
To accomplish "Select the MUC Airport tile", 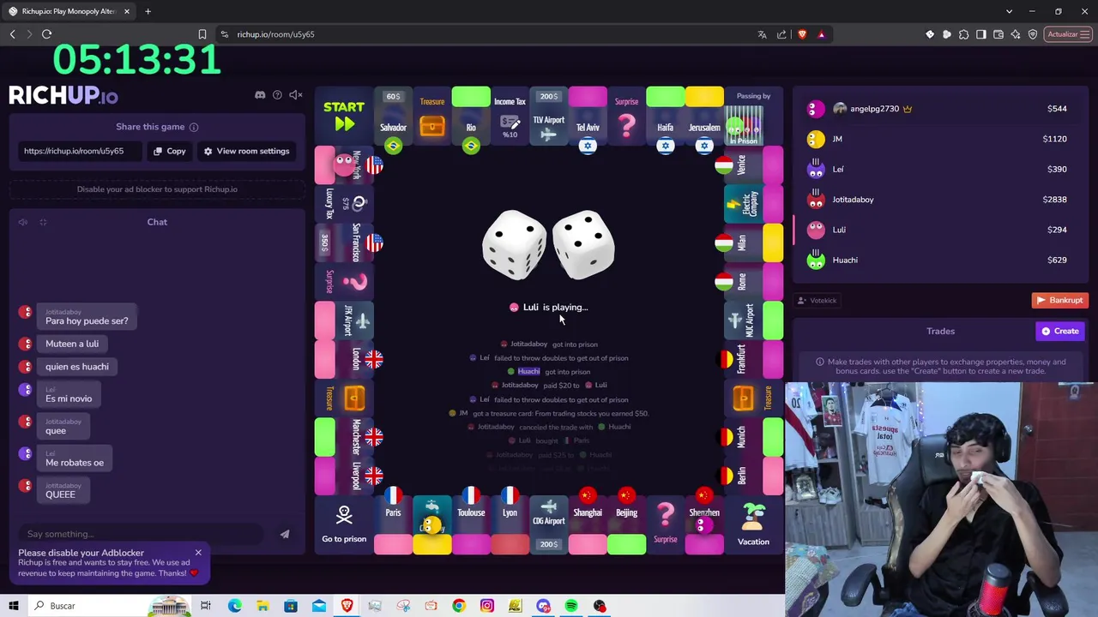I will point(752,320).
